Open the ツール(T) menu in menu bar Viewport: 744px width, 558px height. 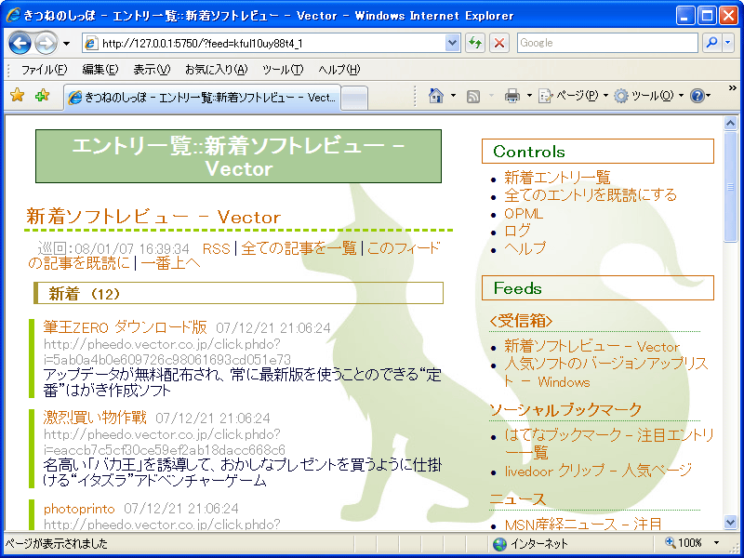point(283,71)
